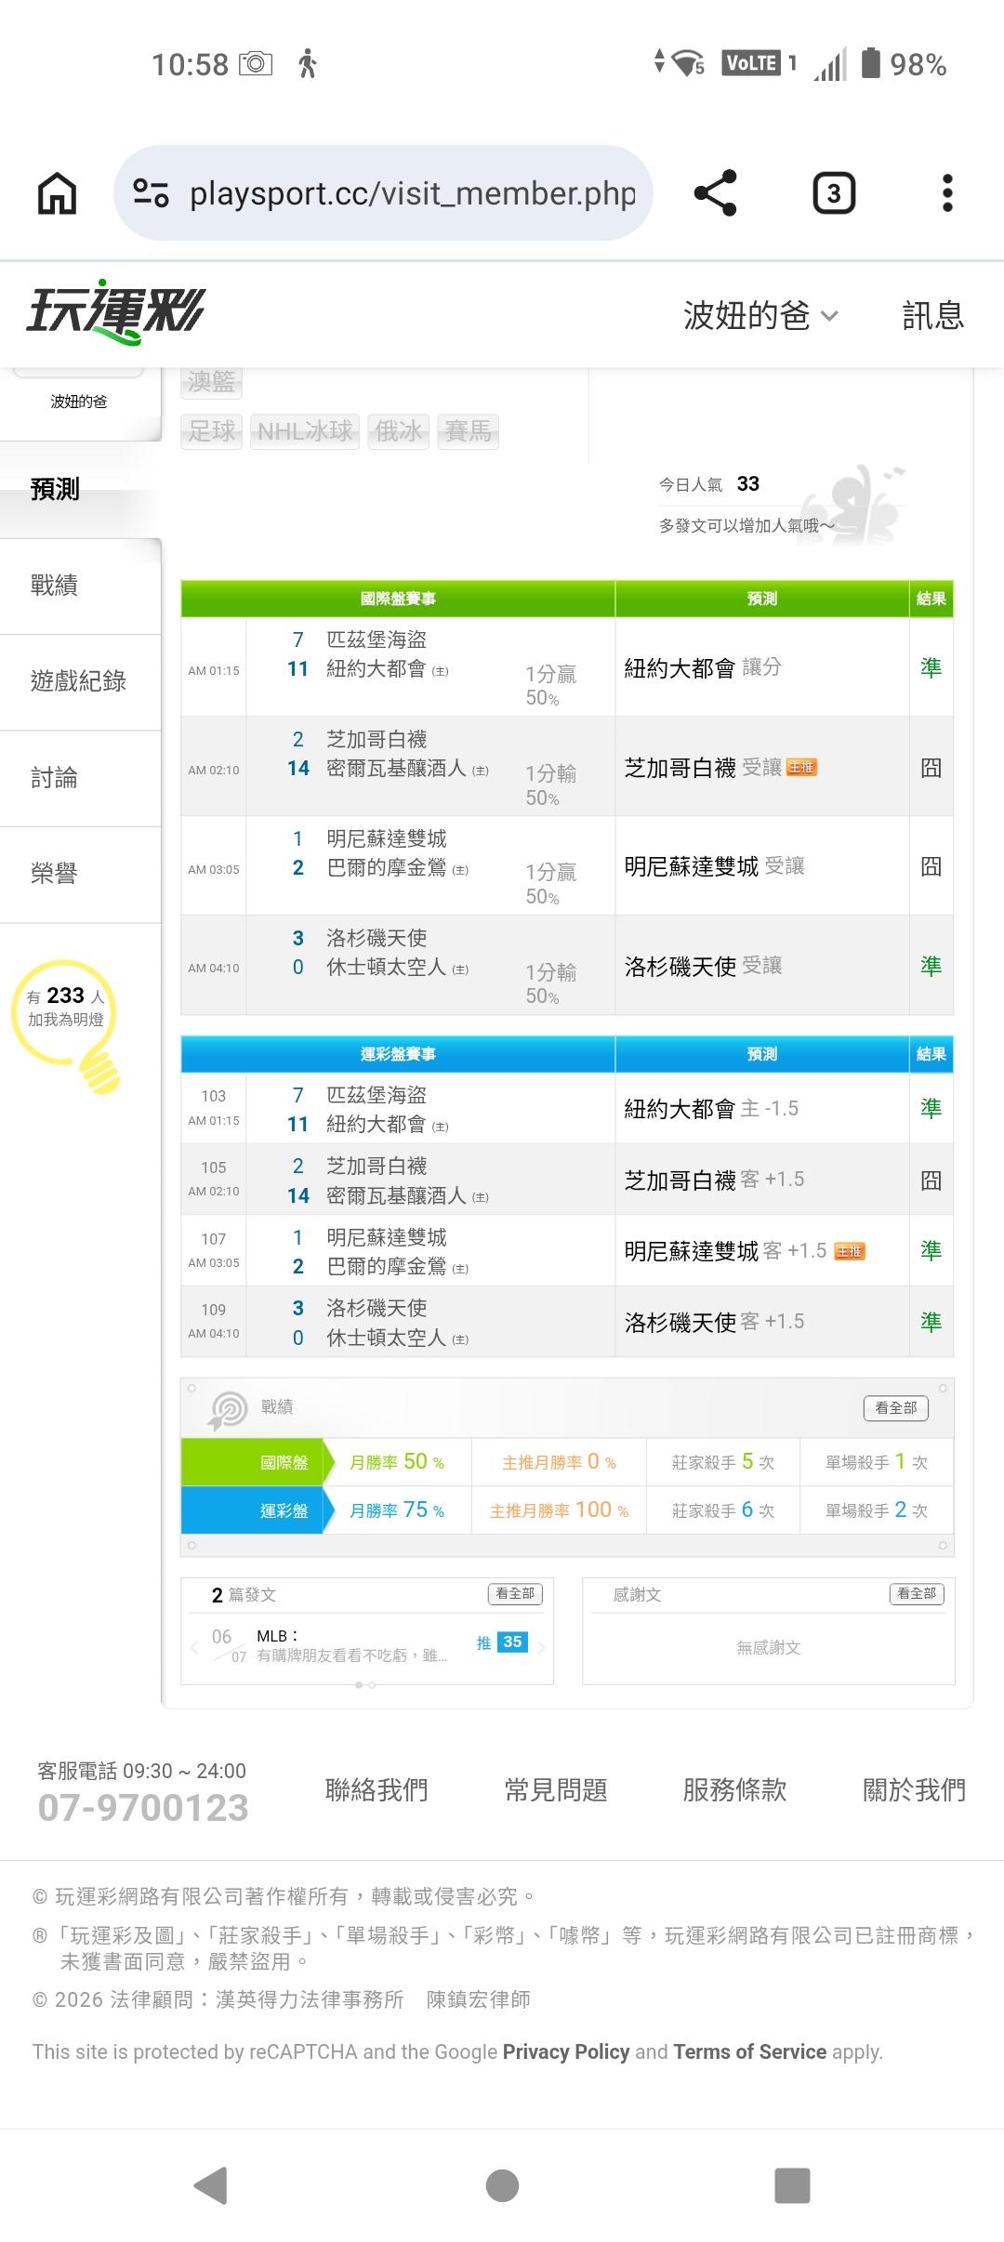Tap the URL address bar
Screen dimensions: 1004x2242
tap(412, 193)
